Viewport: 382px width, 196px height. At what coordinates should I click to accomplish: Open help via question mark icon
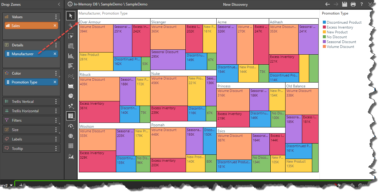(362, 4)
